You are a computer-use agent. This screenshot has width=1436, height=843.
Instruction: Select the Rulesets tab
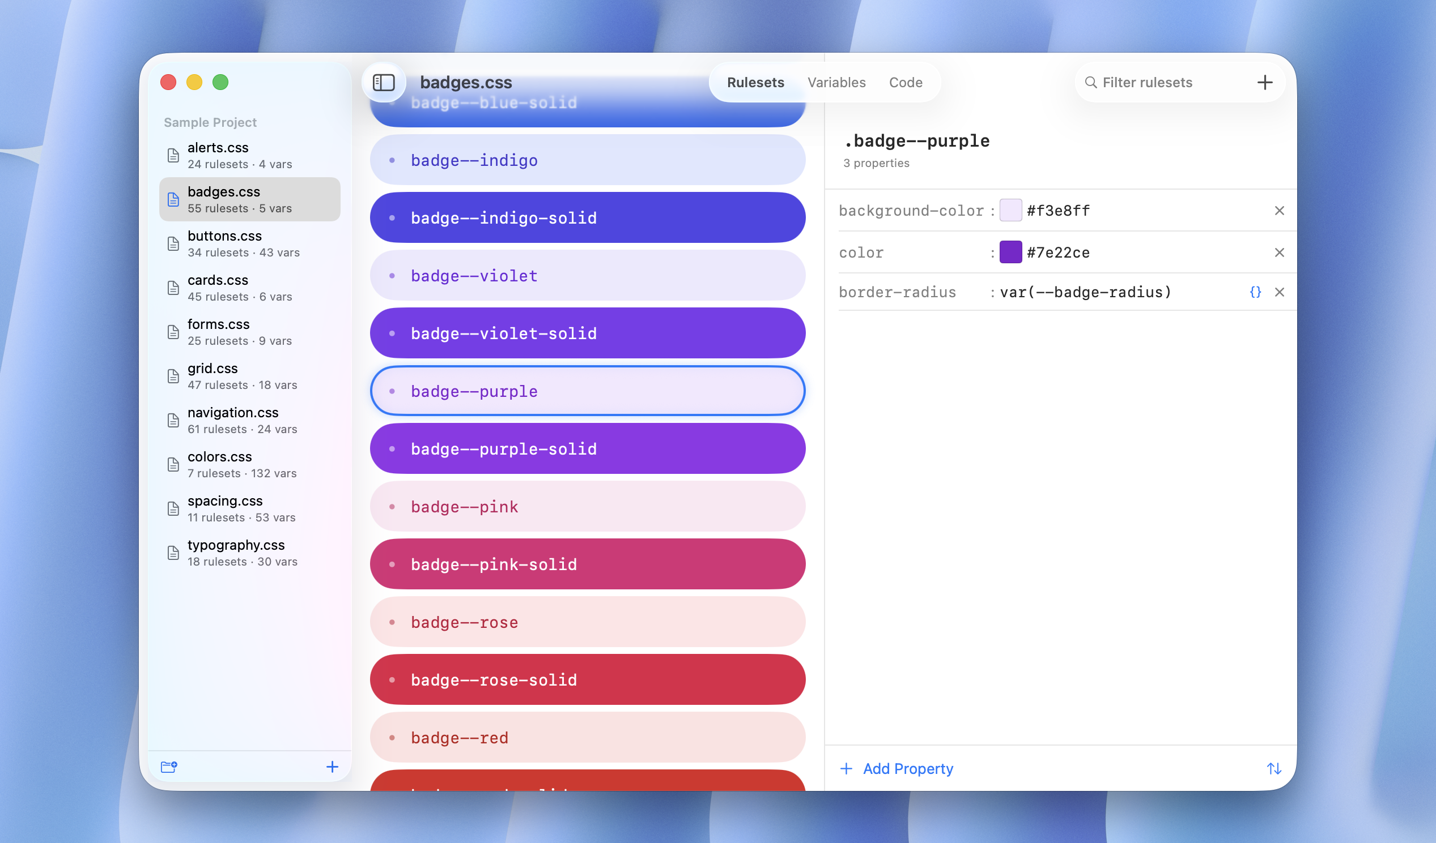755,82
